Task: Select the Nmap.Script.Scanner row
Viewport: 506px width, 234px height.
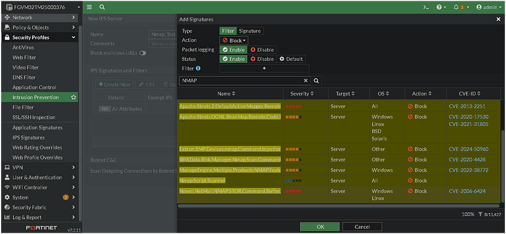Action: 338,181
